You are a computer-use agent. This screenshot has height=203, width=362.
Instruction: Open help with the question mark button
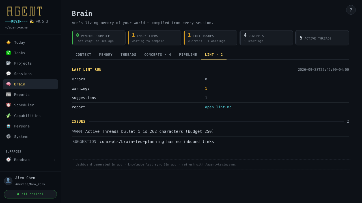tap(351, 10)
